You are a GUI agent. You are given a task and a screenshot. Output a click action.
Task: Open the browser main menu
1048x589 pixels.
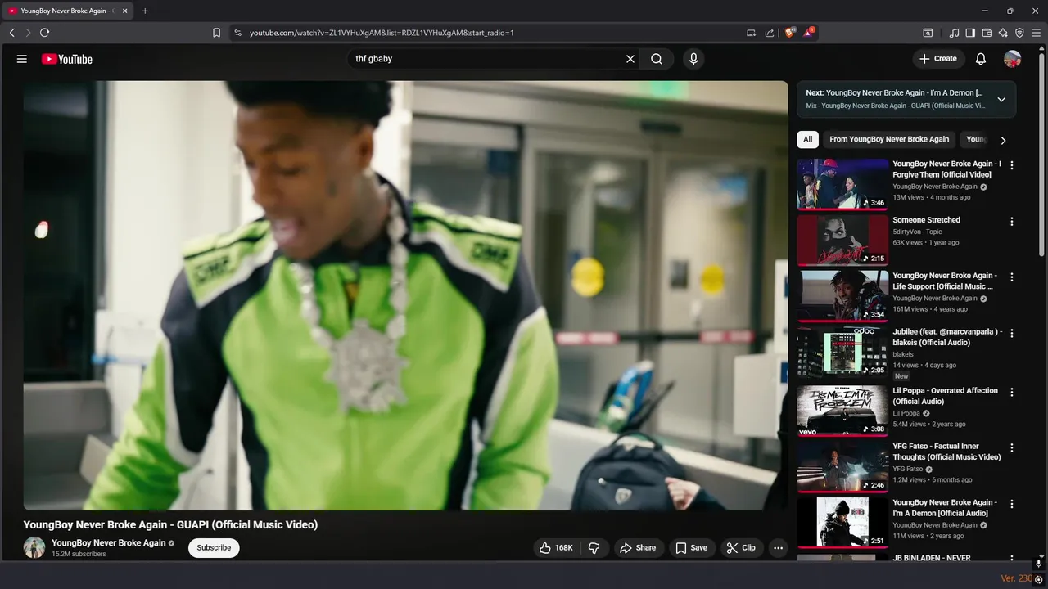1036,33
